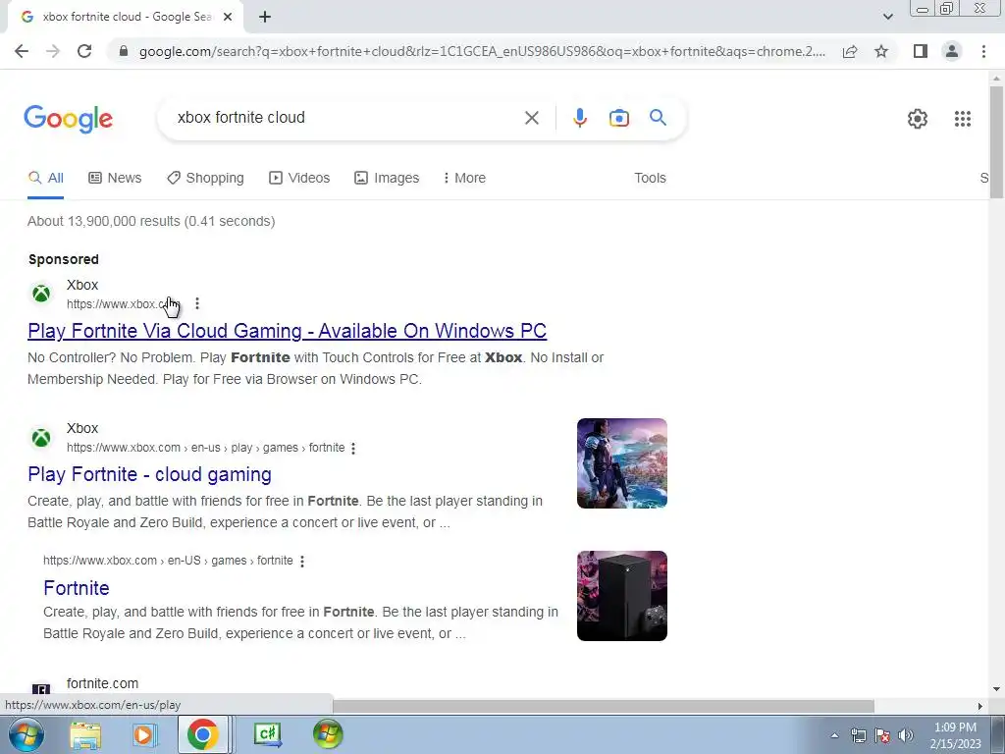Reload the current page
The image size is (1005, 754).
pyautogui.click(x=84, y=51)
